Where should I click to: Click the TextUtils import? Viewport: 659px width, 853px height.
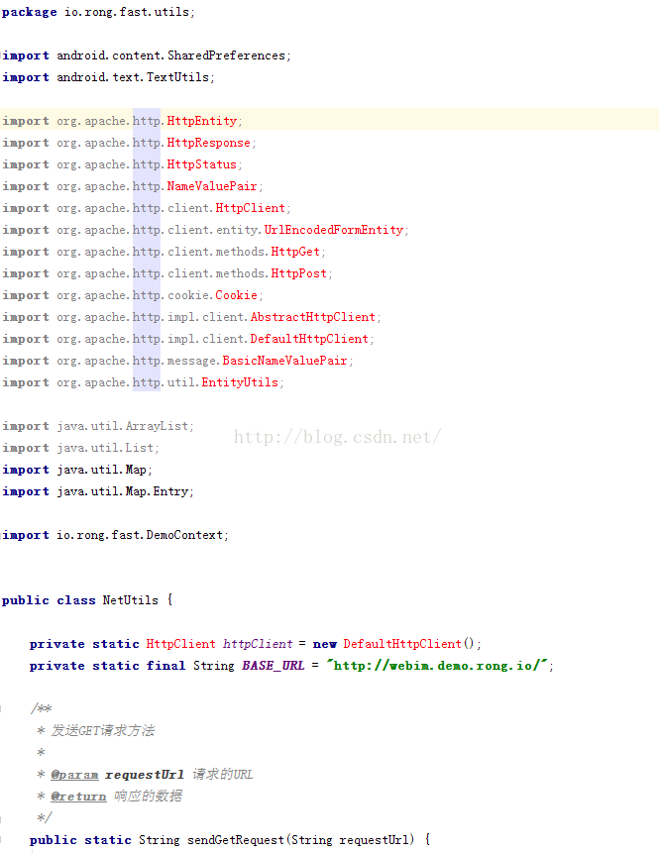click(178, 77)
